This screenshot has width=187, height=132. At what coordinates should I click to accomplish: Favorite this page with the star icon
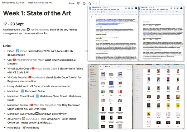(x=90, y=3)
